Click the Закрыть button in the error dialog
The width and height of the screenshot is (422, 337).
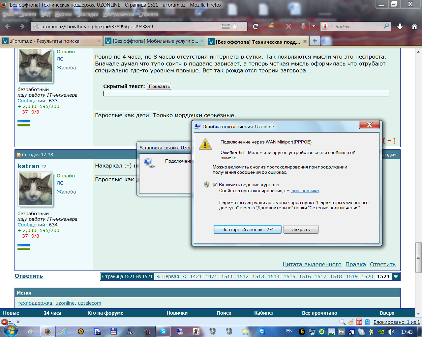coord(301,229)
